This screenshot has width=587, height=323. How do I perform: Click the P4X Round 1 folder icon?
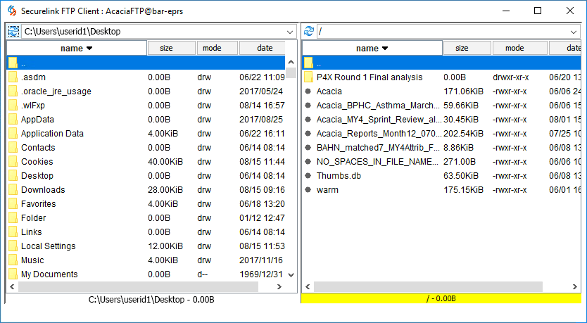click(308, 77)
